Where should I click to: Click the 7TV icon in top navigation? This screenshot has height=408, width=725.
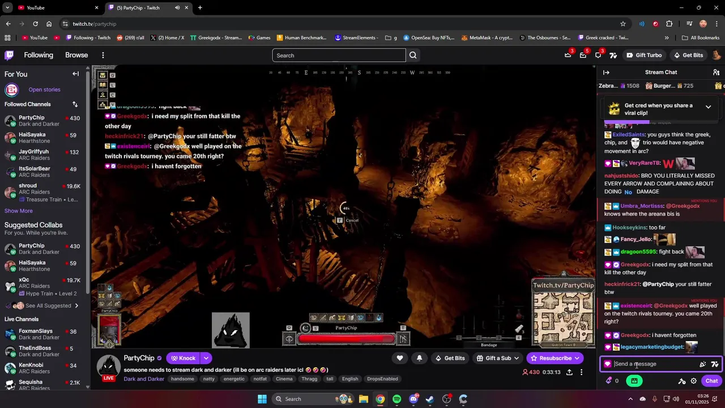click(x=613, y=55)
